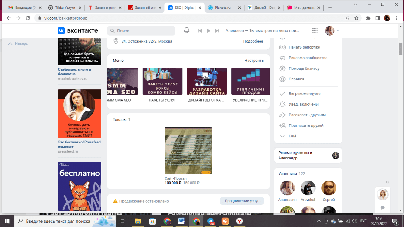404x227 pixels.
Task: Skip to next track in VK player
Action: coord(217,31)
